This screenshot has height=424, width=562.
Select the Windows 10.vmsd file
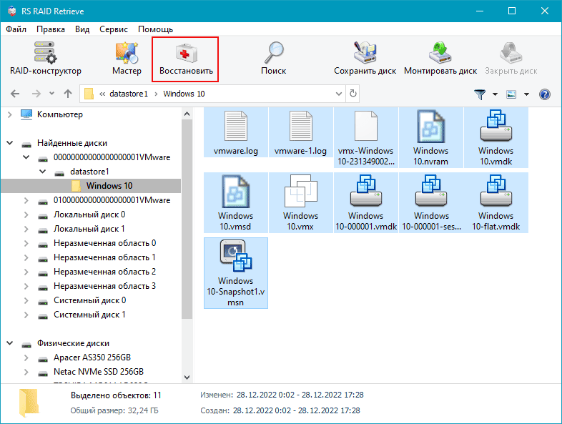click(236, 203)
